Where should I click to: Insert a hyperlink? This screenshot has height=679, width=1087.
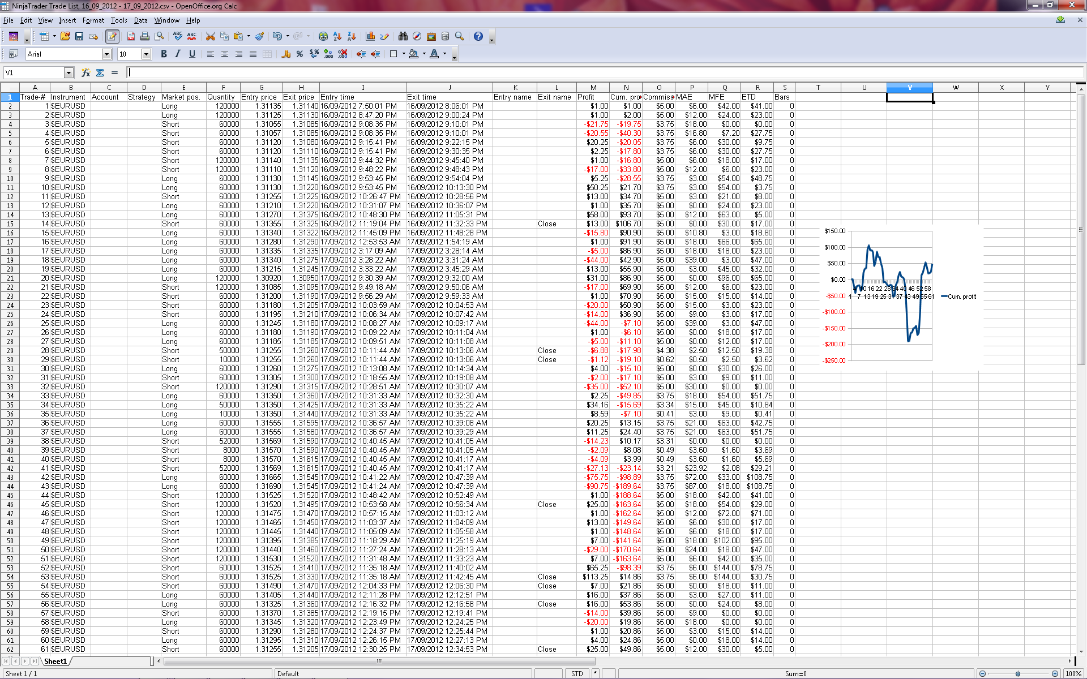tap(323, 36)
